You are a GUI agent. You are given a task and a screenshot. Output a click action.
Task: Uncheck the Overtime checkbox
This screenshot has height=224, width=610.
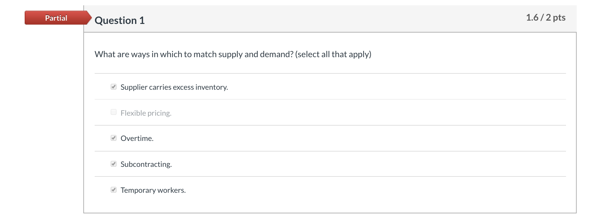pyautogui.click(x=114, y=138)
